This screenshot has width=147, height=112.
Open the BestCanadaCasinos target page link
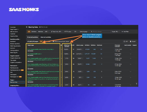tap(43, 72)
